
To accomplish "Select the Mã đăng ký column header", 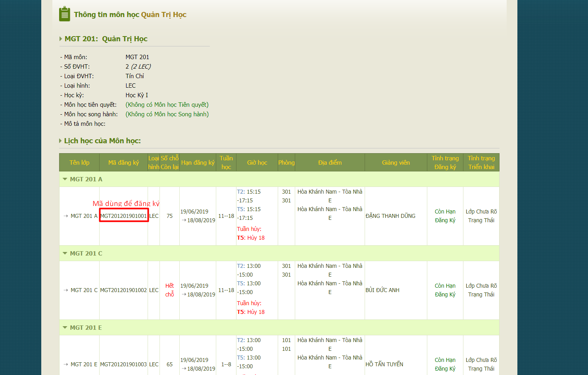I will click(123, 163).
